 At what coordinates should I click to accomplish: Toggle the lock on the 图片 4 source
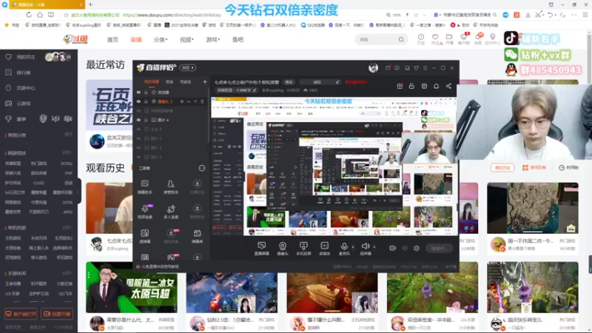click(x=146, y=120)
